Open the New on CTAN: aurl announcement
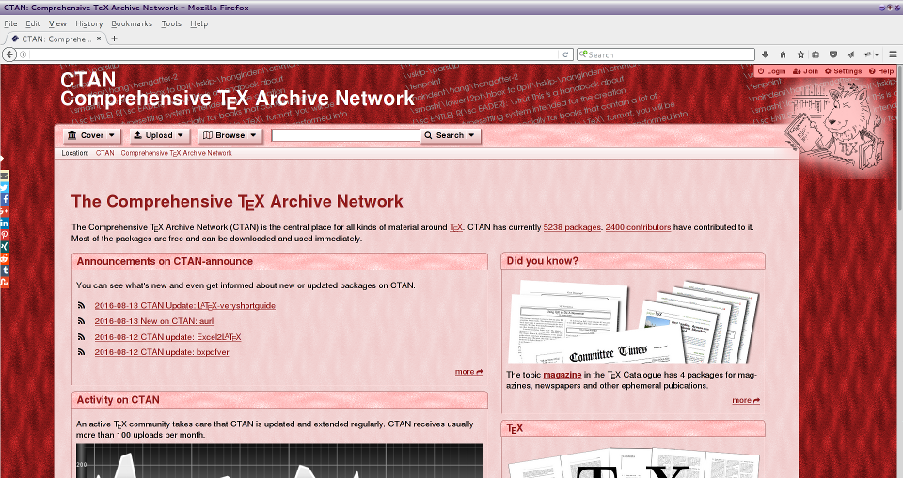Image resolution: width=903 pixels, height=478 pixels. coord(153,321)
